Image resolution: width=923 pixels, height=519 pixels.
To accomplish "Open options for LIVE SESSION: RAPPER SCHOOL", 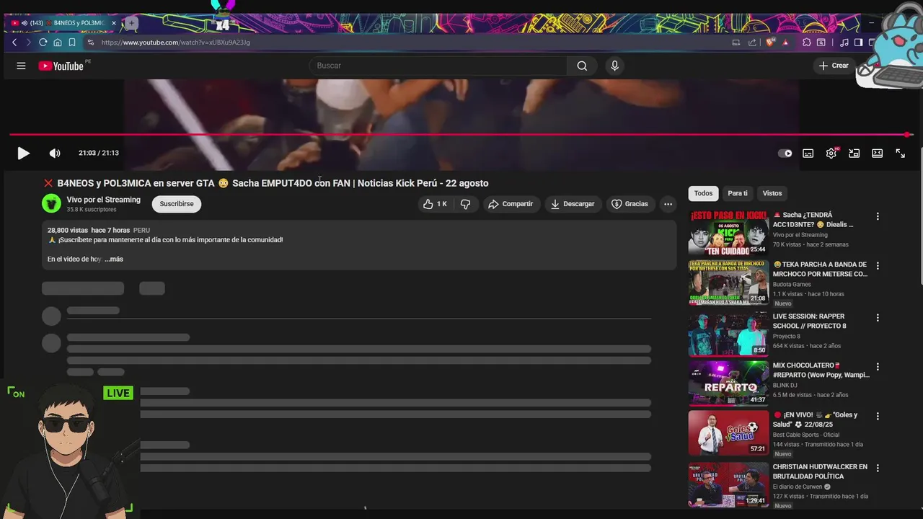I will click(878, 317).
